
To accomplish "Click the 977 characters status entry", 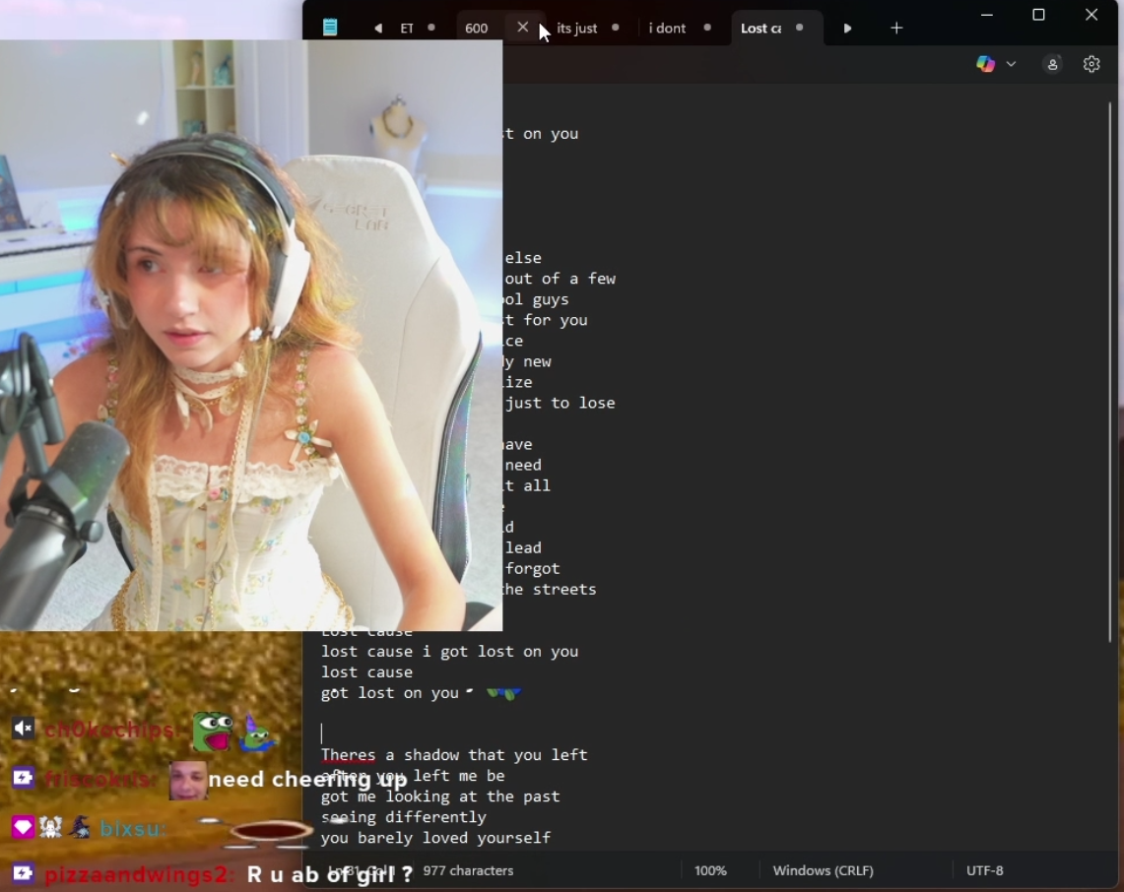I will click(x=468, y=870).
